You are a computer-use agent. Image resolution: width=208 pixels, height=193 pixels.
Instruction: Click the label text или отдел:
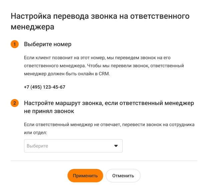click(x=36, y=133)
